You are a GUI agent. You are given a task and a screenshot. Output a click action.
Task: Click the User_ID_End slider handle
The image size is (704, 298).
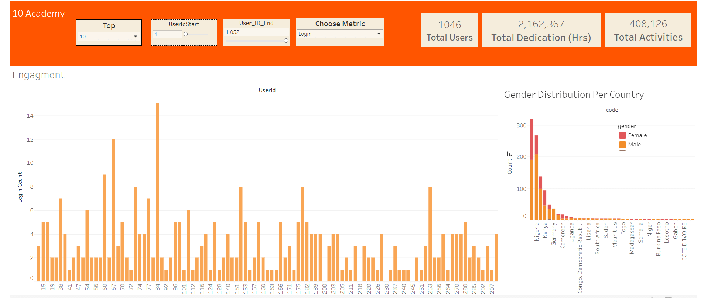[286, 41]
